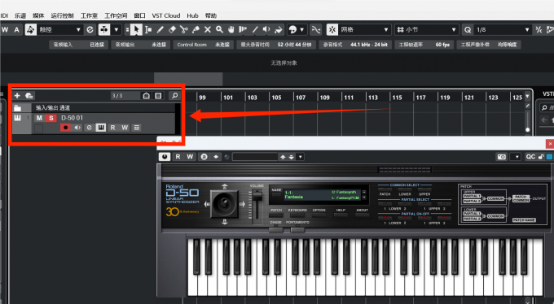Screen dimensions: 554x304
Task: Select the Glue tool
Action: (196, 29)
